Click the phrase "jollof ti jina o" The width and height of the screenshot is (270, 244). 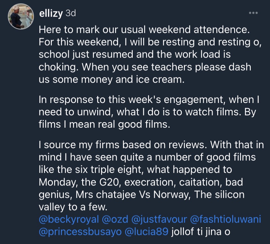click(x=201, y=231)
